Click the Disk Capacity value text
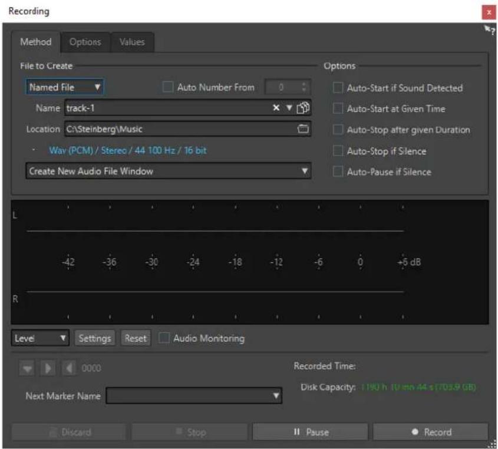 (x=418, y=387)
